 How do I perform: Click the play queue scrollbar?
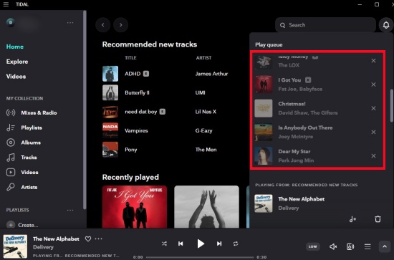[x=391, y=105]
